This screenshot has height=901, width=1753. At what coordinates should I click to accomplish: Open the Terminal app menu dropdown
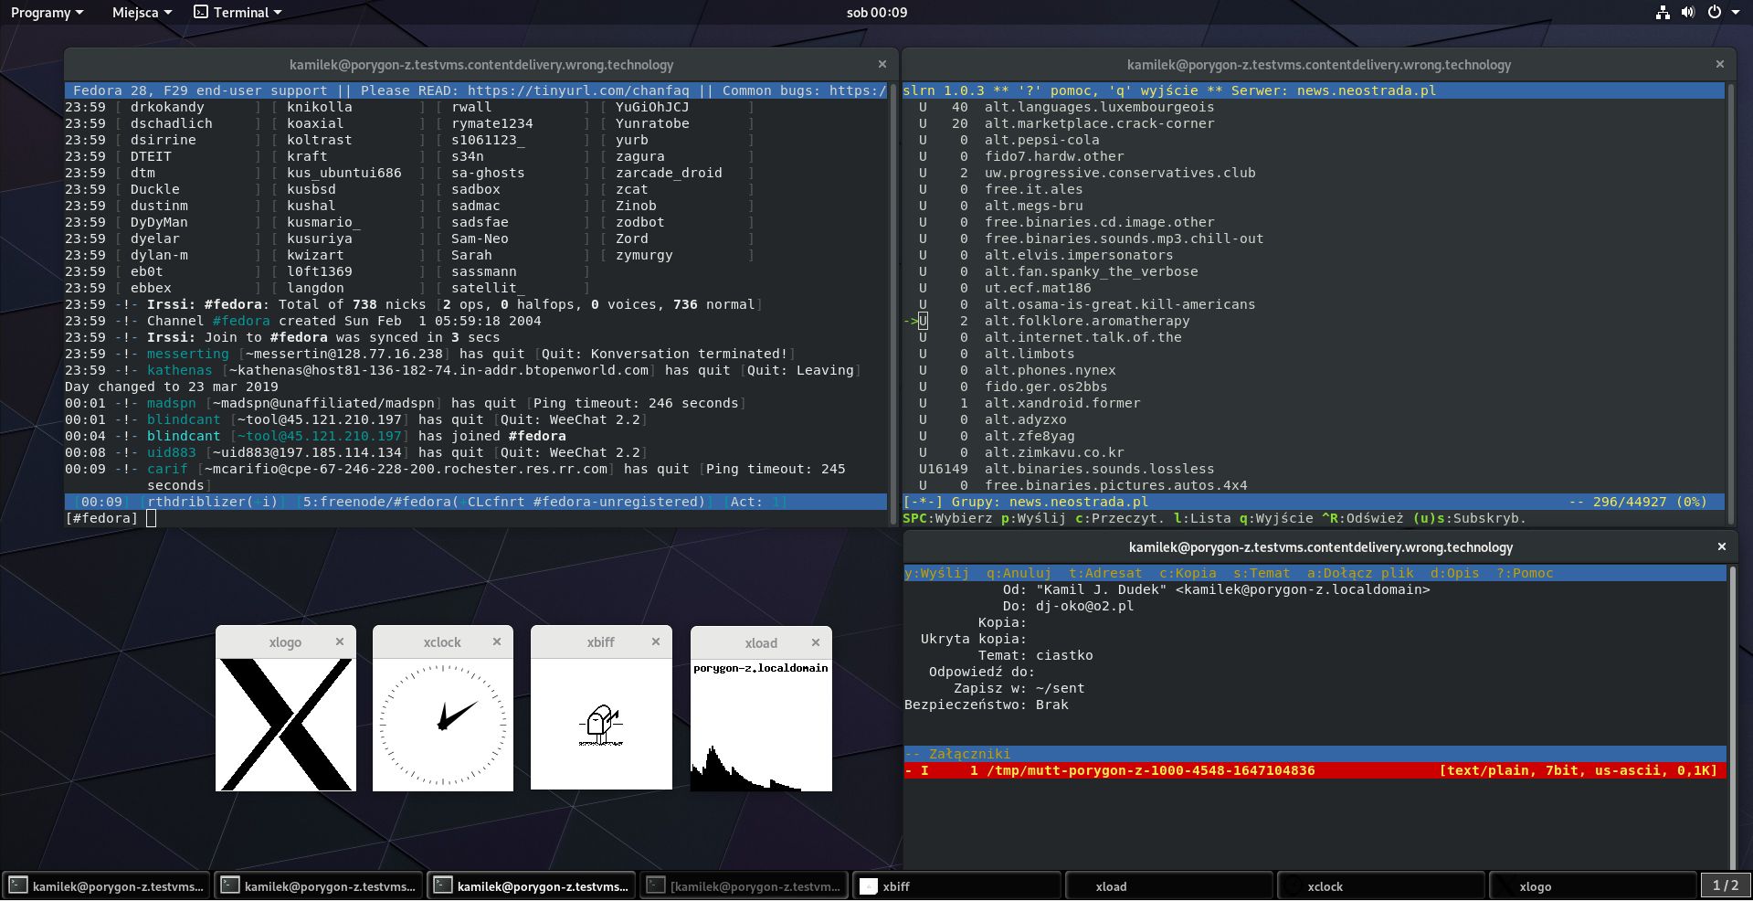[238, 13]
